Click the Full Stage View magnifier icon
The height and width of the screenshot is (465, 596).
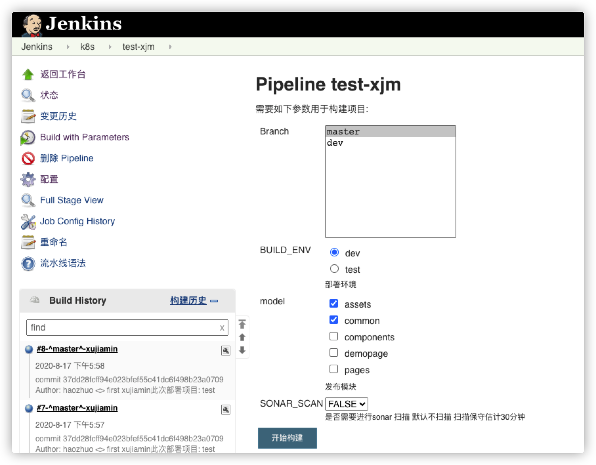pyautogui.click(x=28, y=200)
